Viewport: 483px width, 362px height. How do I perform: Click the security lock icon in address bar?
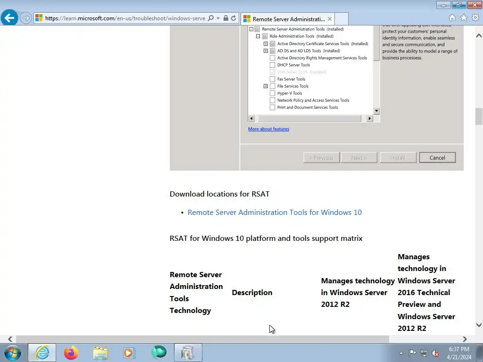tap(226, 18)
